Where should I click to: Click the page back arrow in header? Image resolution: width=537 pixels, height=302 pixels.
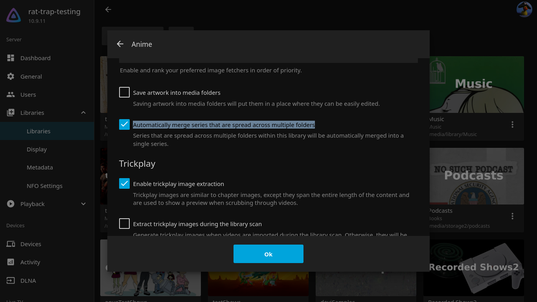[x=108, y=9]
